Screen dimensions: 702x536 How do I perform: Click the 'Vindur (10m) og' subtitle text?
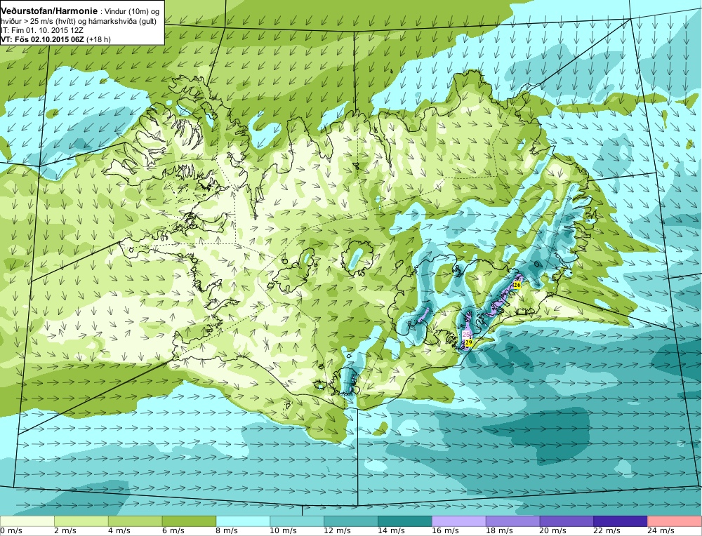pyautogui.click(x=131, y=12)
